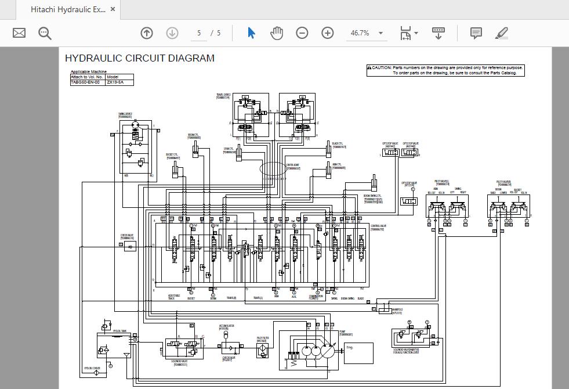Collapse the toolbar using the hide icon
The image size is (569, 389).
(x=438, y=33)
